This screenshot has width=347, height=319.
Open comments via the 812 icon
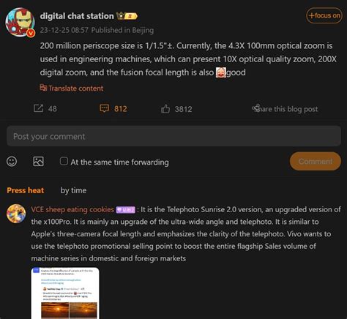pos(104,108)
